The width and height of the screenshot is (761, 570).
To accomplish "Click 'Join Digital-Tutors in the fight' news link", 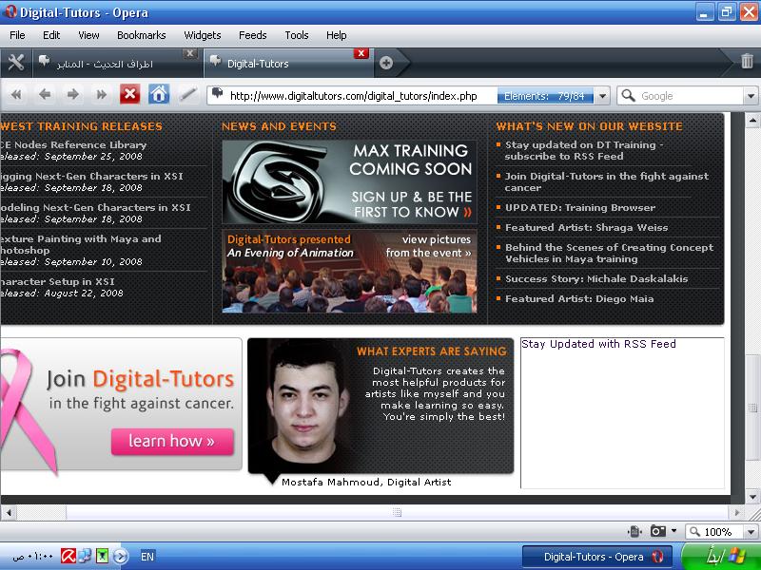I will point(607,181).
